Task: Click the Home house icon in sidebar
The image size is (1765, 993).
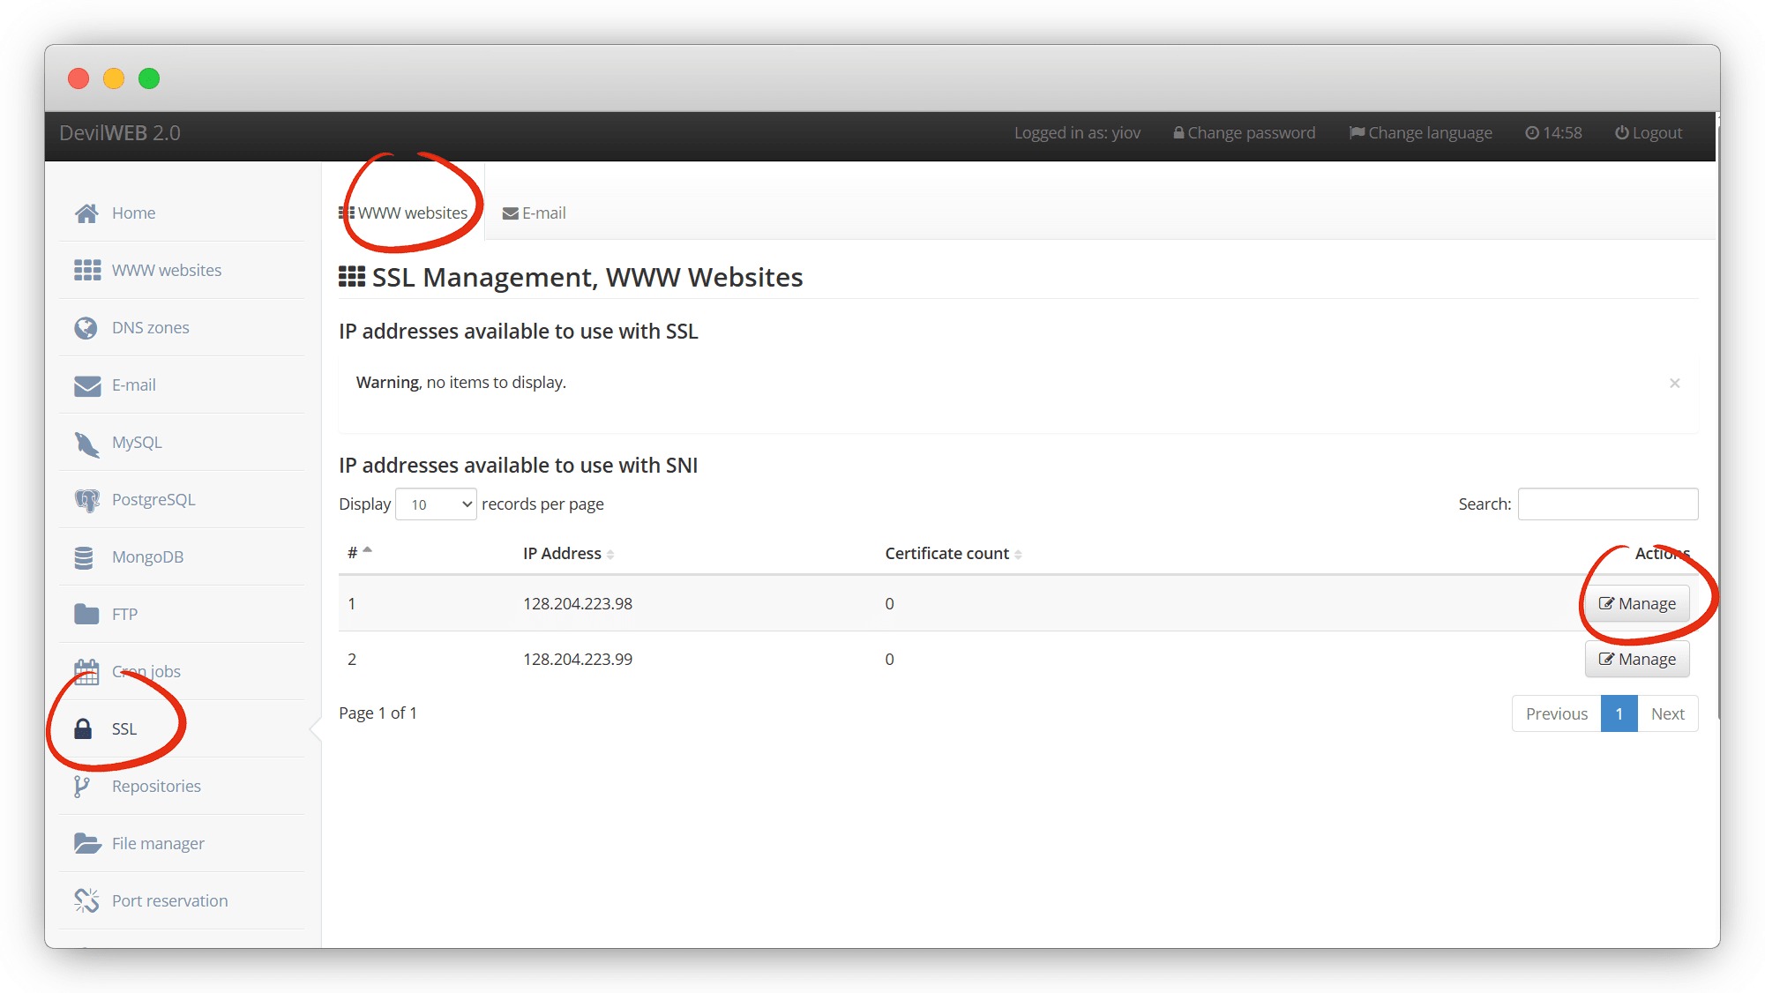Action: (x=86, y=213)
